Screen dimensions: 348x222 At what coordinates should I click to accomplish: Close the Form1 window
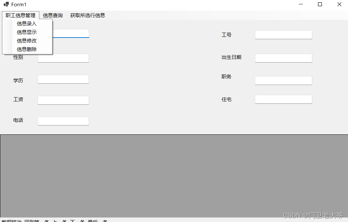click(x=339, y=4)
